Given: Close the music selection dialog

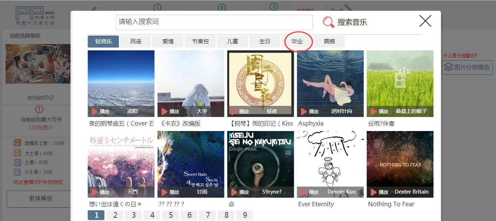Looking at the screenshot, I should (425, 21).
